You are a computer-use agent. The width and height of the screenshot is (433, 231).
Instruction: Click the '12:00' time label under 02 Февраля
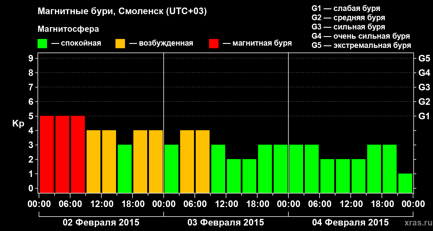[x=101, y=204]
